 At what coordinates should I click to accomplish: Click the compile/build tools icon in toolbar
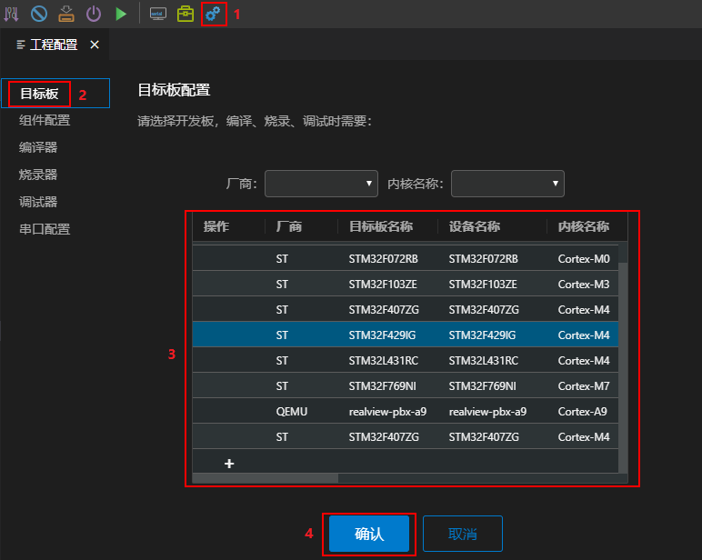tap(11, 14)
